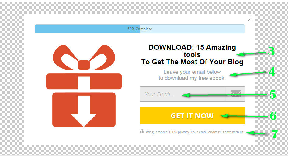This screenshot has height=156, width=288.
Task: Select the green number 3 annotation
Action: (x=271, y=51)
